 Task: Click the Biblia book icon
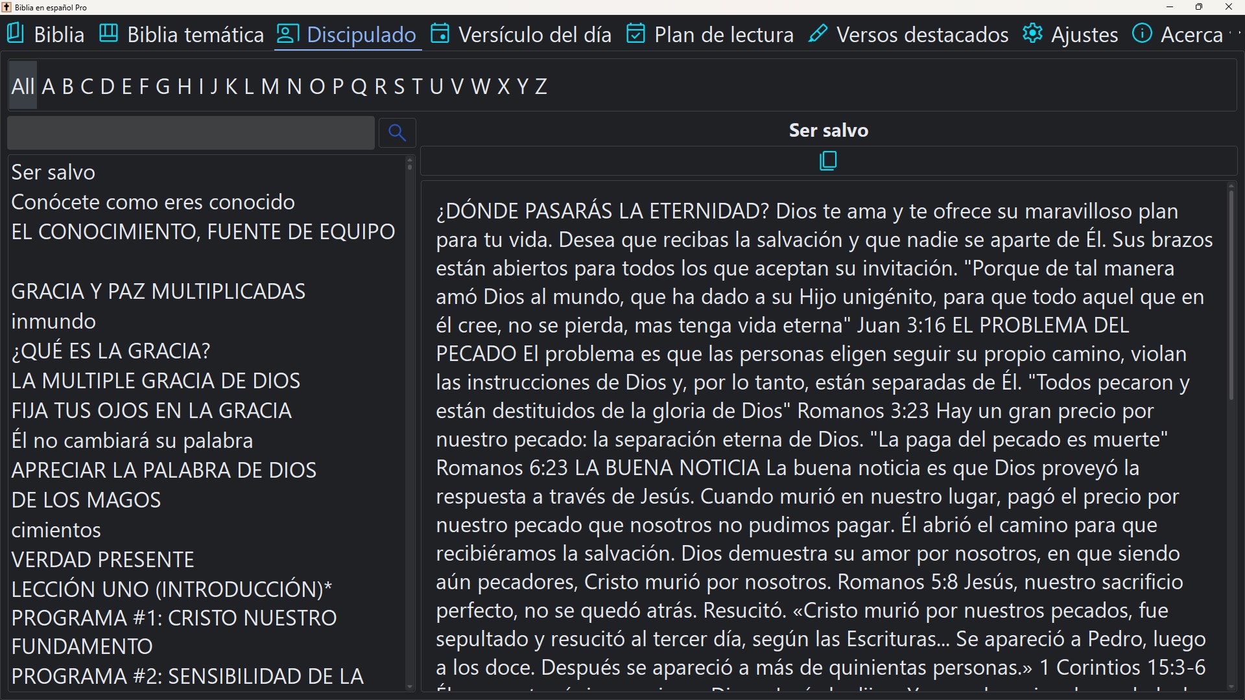pyautogui.click(x=14, y=34)
